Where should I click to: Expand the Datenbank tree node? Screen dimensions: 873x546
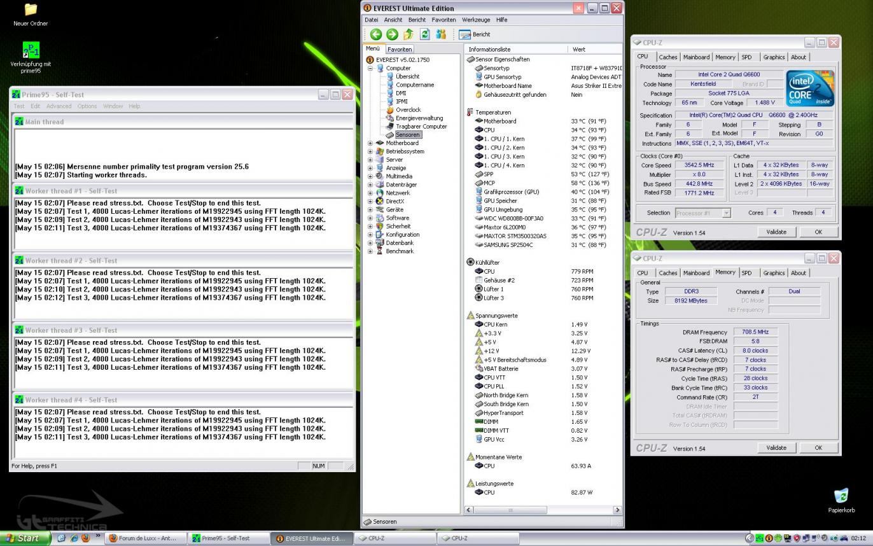(370, 242)
